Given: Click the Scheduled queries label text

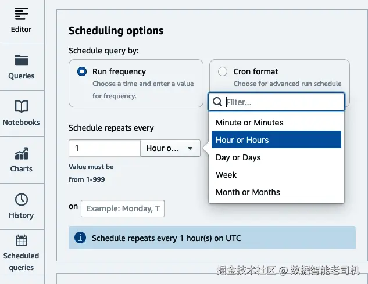Looking at the screenshot, I should 22,261.
